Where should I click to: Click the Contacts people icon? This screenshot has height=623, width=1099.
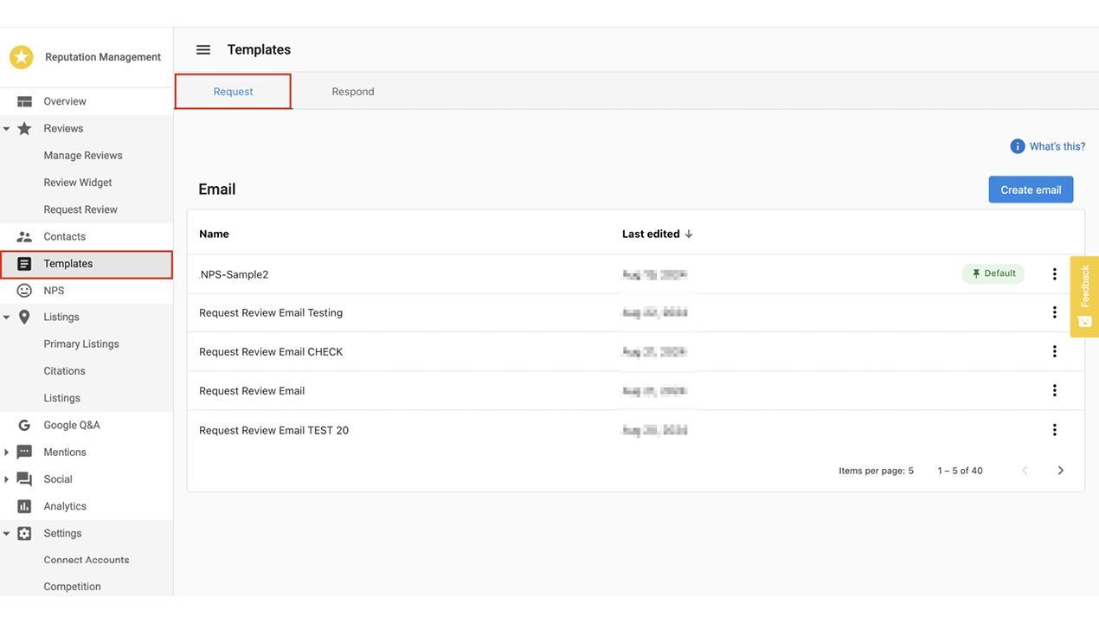[24, 236]
